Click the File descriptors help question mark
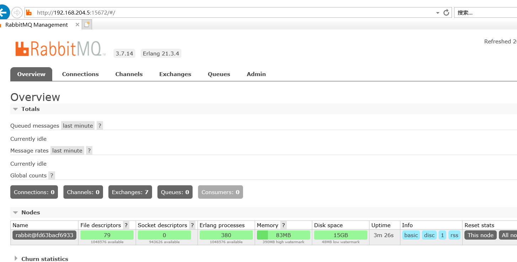Screen dimensions: 517x262 pyautogui.click(x=126, y=225)
